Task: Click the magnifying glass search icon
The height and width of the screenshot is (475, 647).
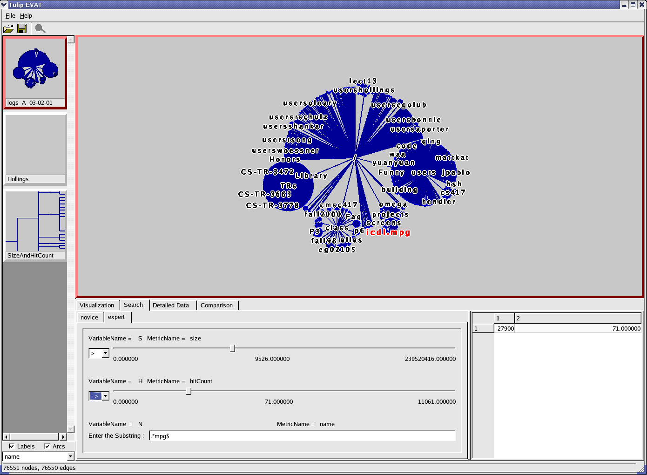Action: pos(40,29)
